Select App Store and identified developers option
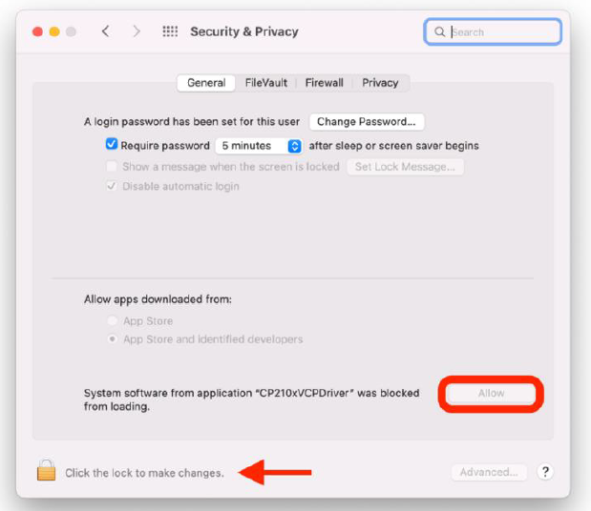This screenshot has width=591, height=511. click(x=114, y=339)
